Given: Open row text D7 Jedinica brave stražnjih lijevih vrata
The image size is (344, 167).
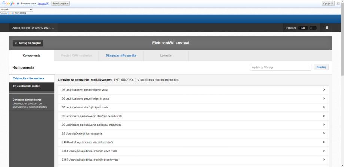Looking at the screenshot, I should [x=85, y=107].
